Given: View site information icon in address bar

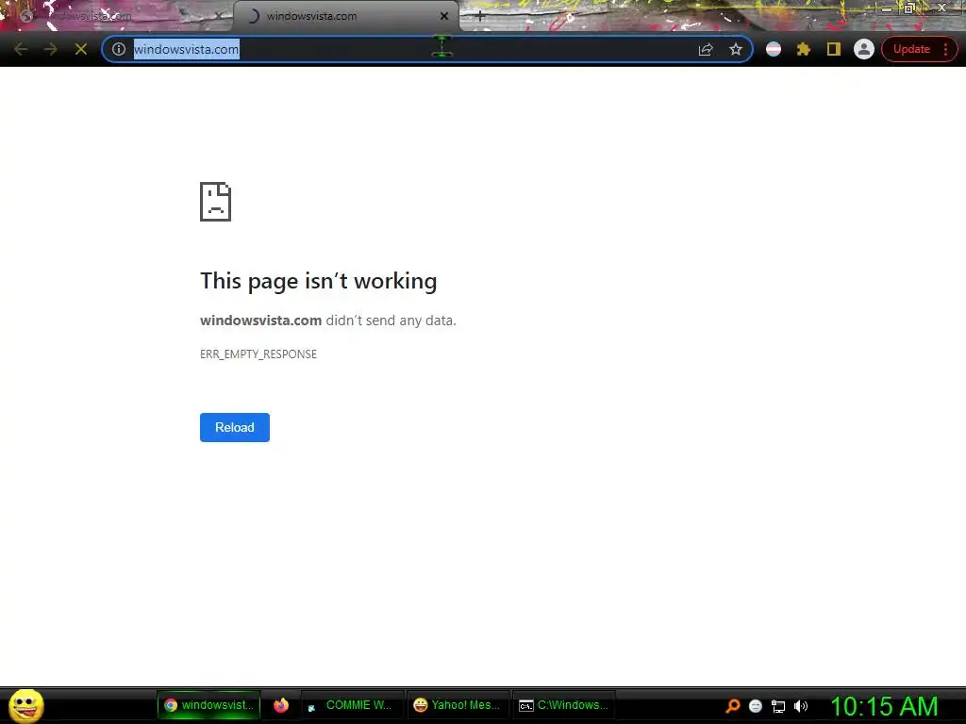Looking at the screenshot, I should (119, 49).
